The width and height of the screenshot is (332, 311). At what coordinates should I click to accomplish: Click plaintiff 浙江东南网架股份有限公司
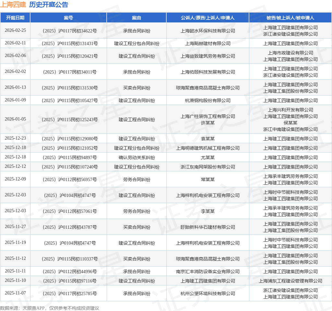click(x=208, y=167)
